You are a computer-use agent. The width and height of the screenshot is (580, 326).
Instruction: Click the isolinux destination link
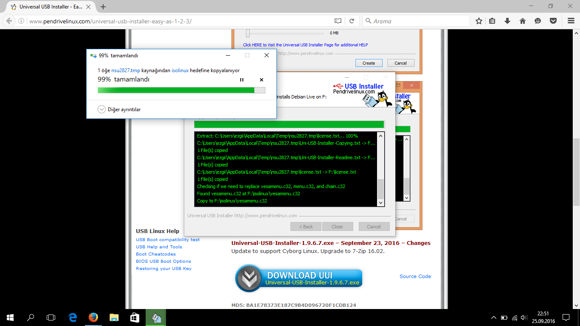tap(180, 70)
